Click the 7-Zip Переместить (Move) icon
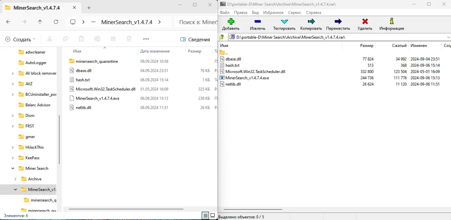Image resolution: width=451 pixels, height=220 pixels. pyautogui.click(x=338, y=21)
